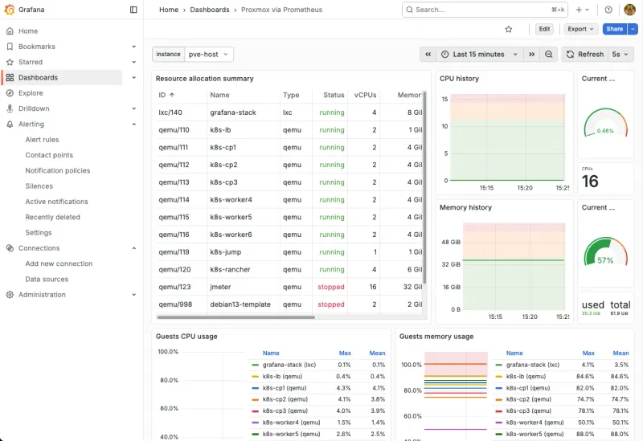Viewport: 643px width, 441px height.
Task: Click the Edit dashboard button
Action: point(544,29)
